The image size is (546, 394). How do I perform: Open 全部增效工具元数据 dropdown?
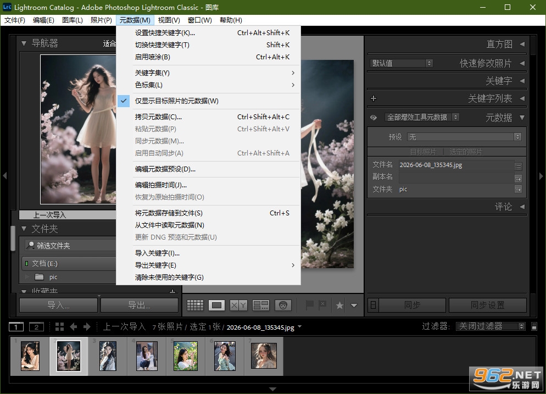click(x=422, y=118)
